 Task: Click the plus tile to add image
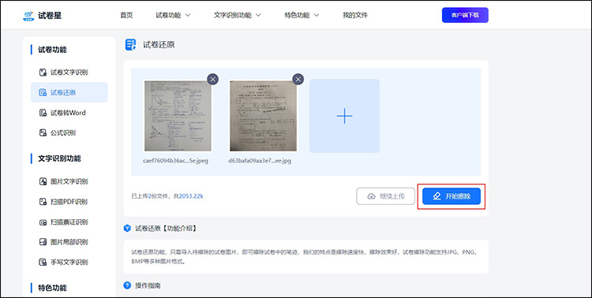345,116
